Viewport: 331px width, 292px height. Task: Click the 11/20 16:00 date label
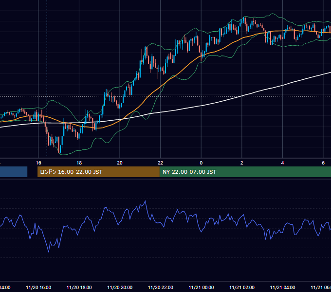pyautogui.click(x=38, y=288)
